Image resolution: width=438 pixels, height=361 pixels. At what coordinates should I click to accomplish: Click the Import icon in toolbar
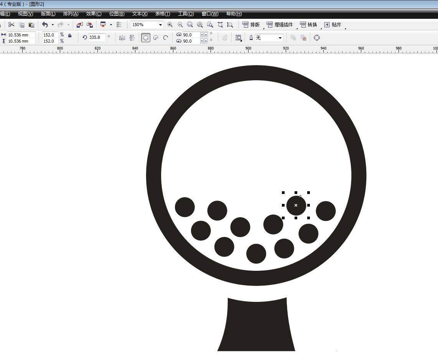pyautogui.click(x=79, y=25)
